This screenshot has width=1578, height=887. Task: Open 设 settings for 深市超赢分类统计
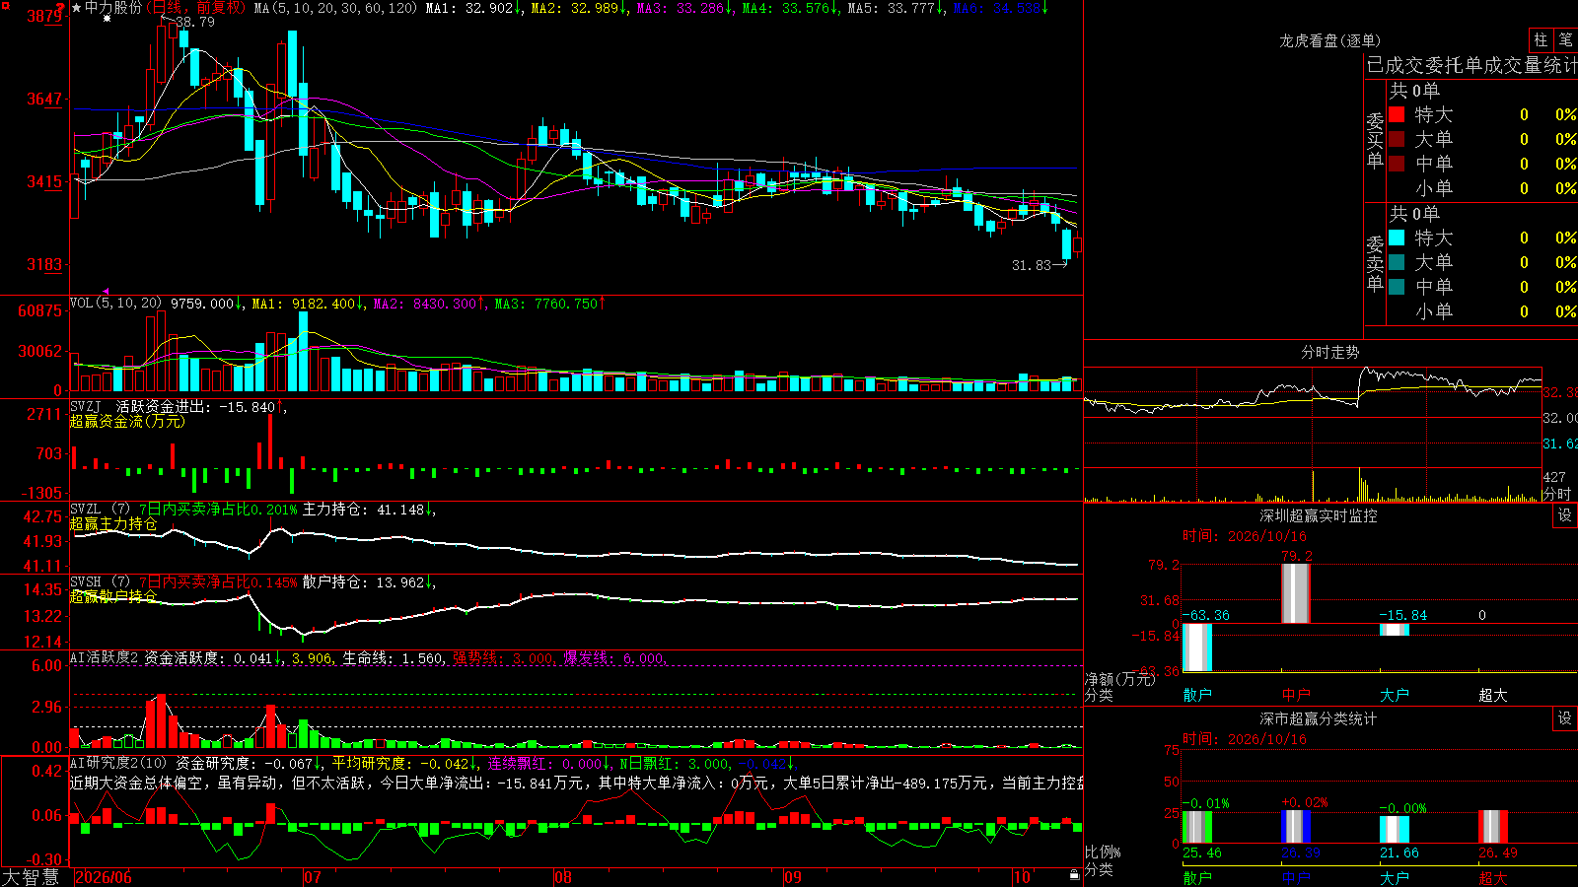(1565, 718)
